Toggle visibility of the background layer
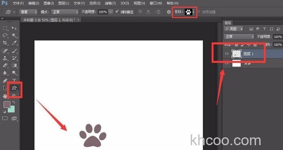The image size is (283, 150). [227, 63]
